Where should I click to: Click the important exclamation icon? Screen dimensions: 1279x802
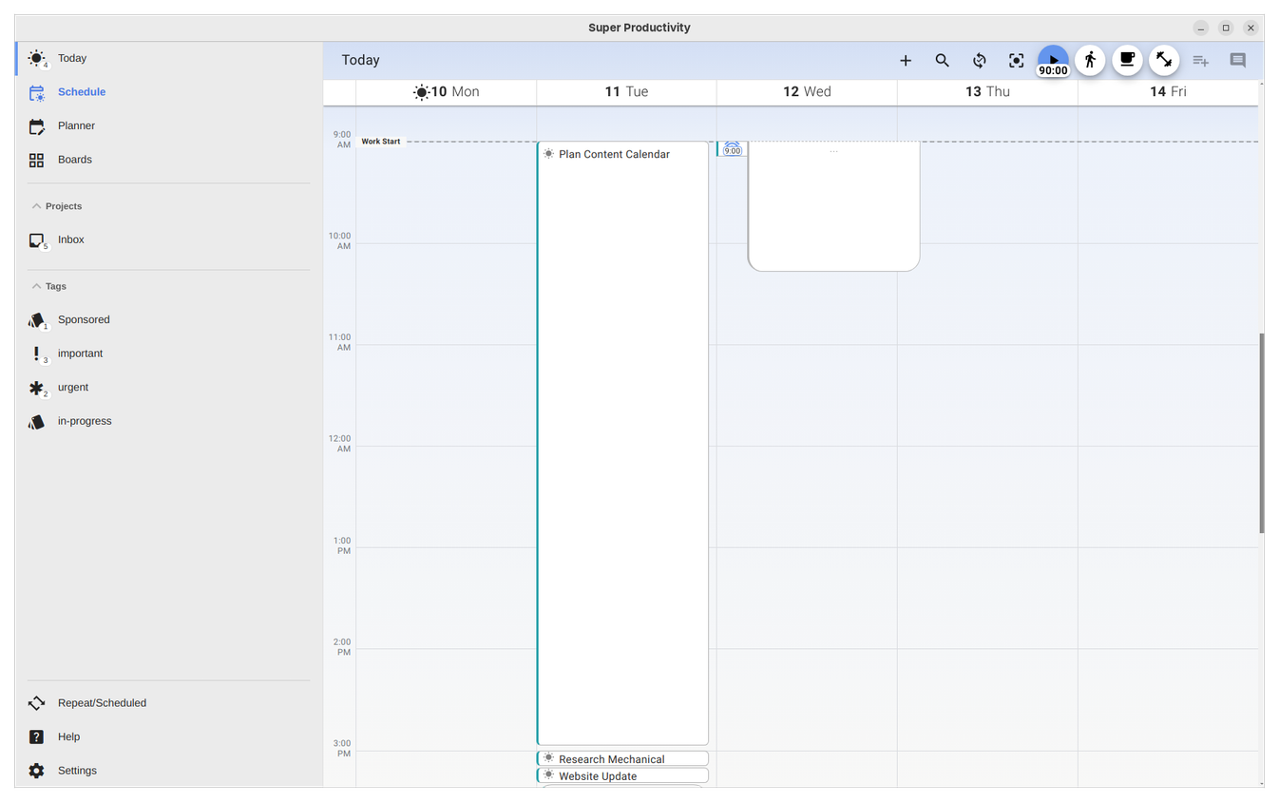coord(36,353)
